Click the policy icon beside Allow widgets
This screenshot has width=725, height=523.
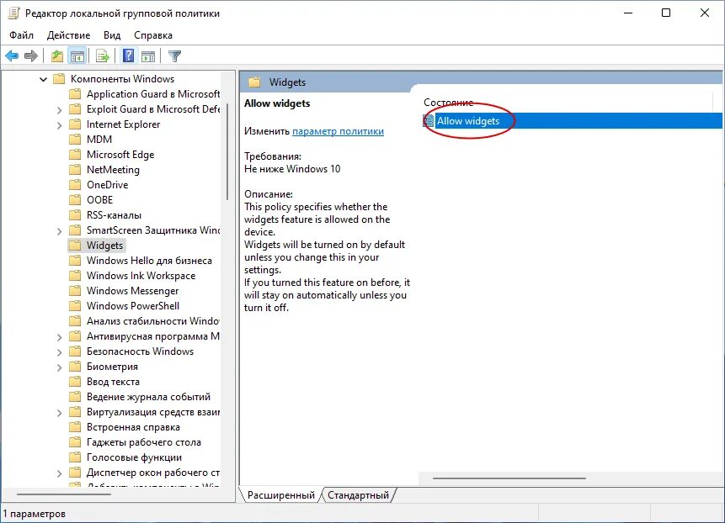[429, 121]
